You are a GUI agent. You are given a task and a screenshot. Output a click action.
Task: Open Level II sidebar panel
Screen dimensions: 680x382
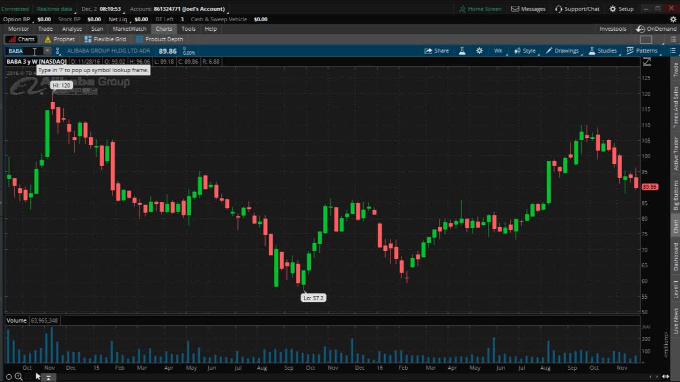coord(676,289)
